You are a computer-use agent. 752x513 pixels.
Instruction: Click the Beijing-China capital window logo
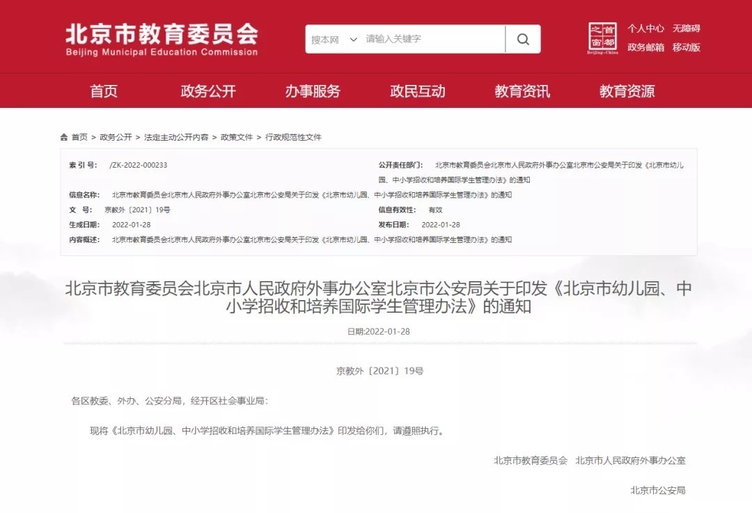point(603,38)
